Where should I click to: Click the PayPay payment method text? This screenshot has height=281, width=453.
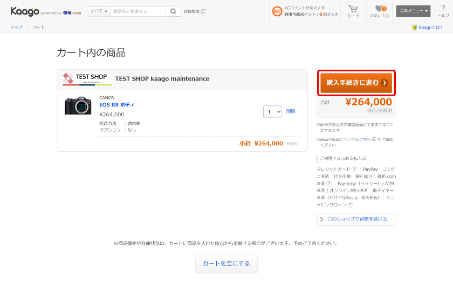coord(370,169)
